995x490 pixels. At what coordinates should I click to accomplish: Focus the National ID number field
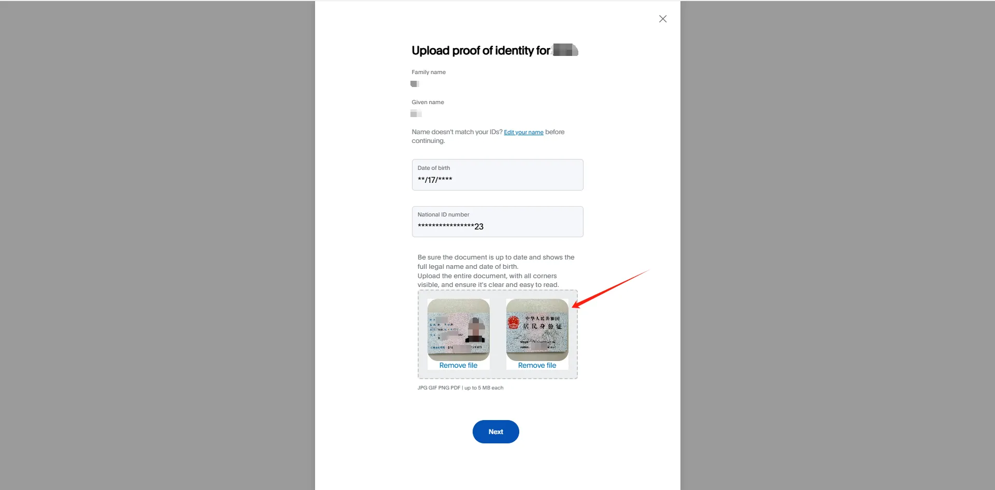[497, 222]
